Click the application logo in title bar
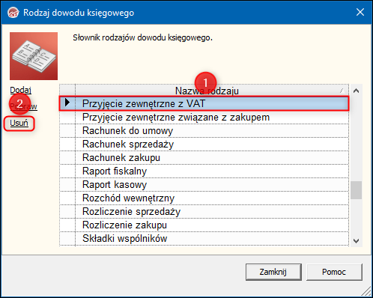This screenshot has width=373, height=298. point(13,13)
